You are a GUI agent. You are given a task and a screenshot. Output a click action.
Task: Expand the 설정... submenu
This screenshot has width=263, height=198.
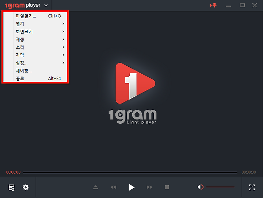click(35, 63)
